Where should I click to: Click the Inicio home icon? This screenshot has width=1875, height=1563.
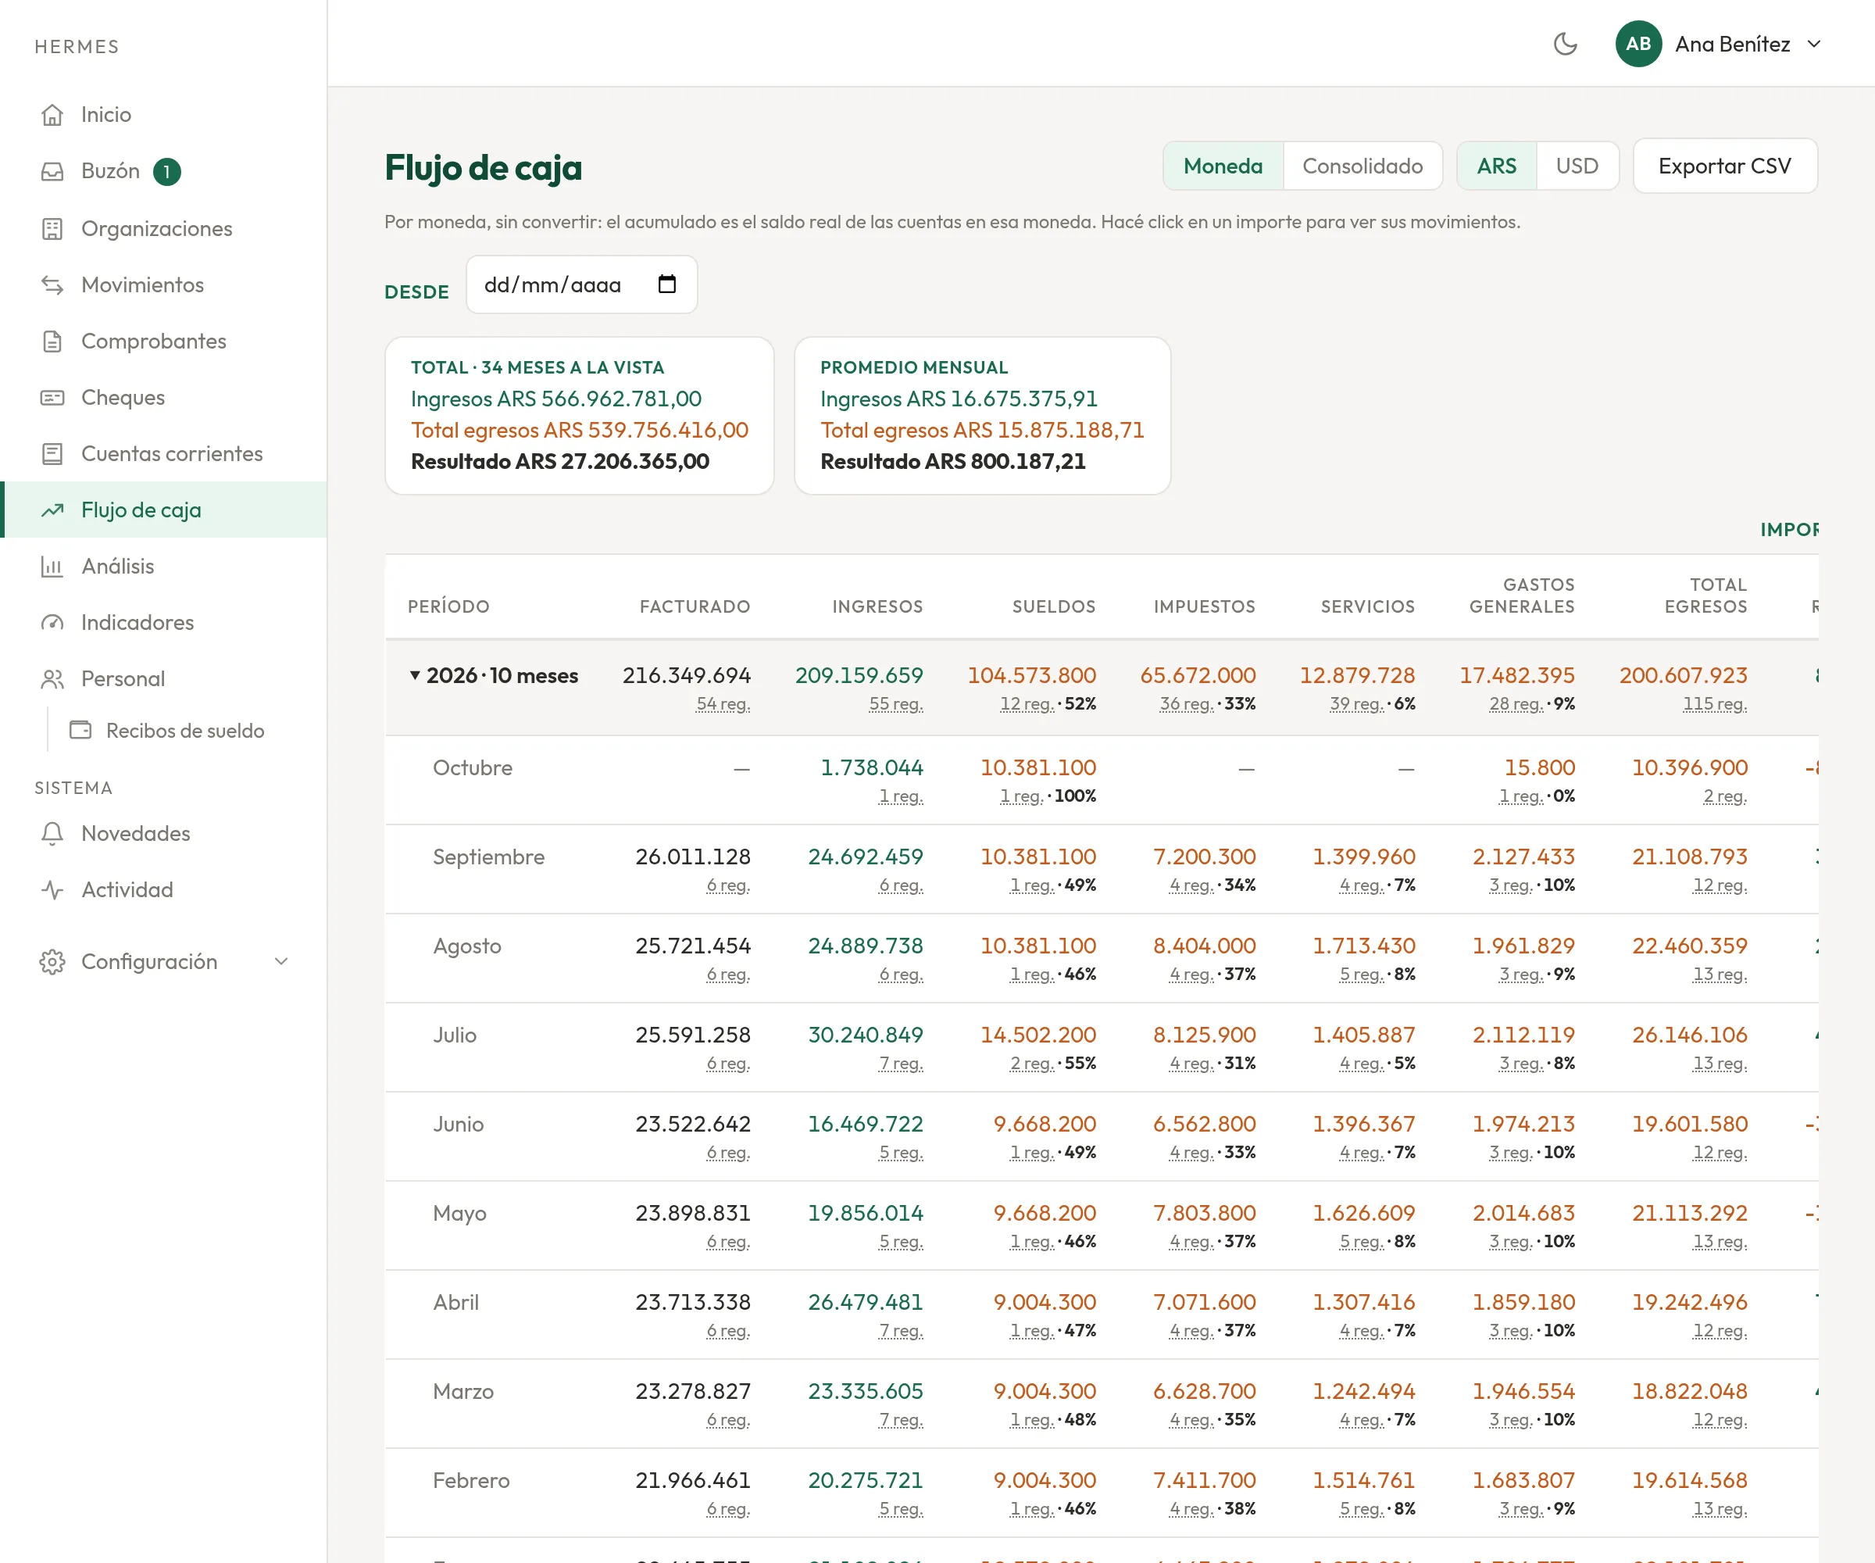[52, 115]
